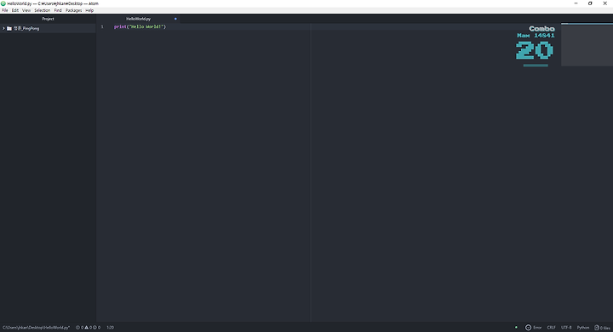613x332 pixels.
Task: Click the combo progress bar
Action: click(x=536, y=66)
